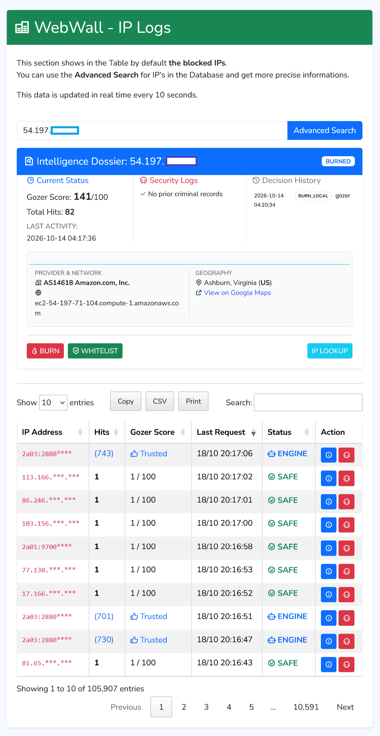Image resolution: width=380 pixels, height=736 pixels.
Task: Sort table by Last Request column
Action: [x=227, y=432]
